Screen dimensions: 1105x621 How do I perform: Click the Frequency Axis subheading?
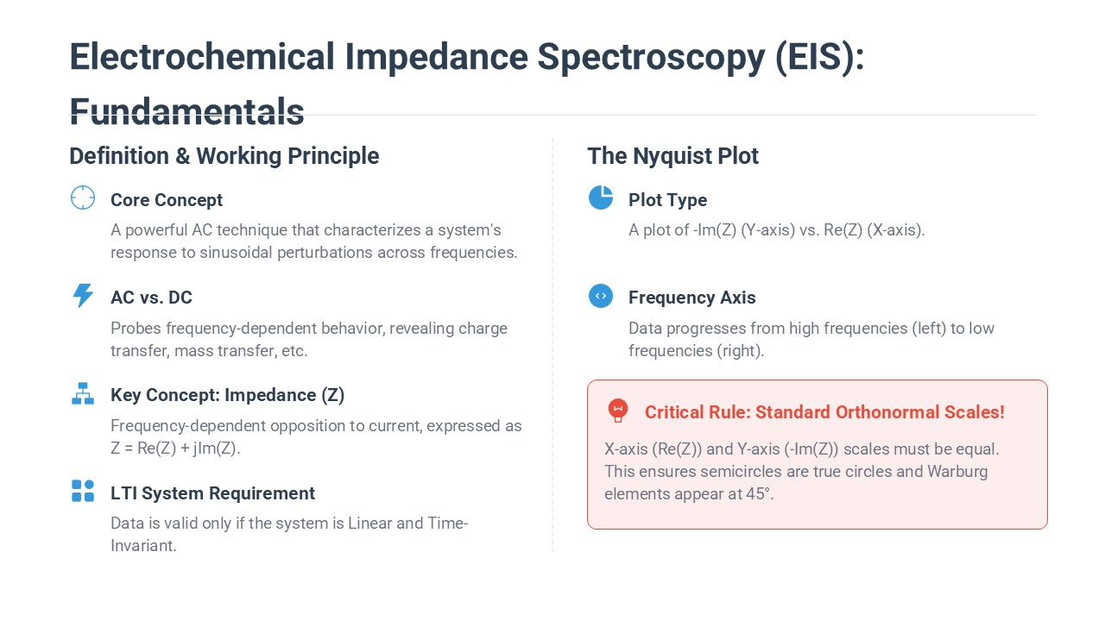691,298
